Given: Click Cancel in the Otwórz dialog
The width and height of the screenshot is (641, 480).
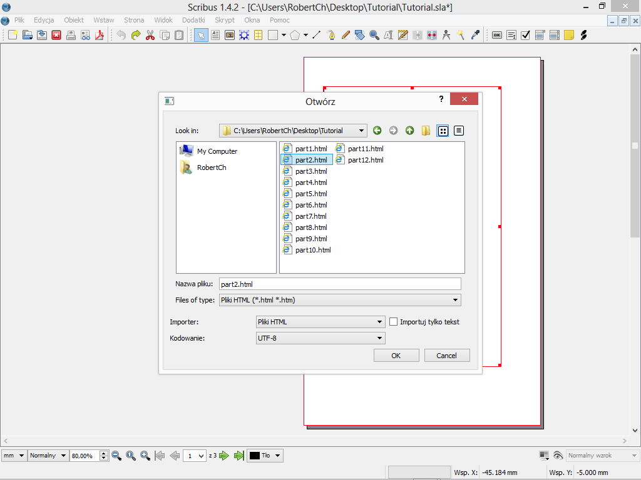Looking at the screenshot, I should click(447, 355).
